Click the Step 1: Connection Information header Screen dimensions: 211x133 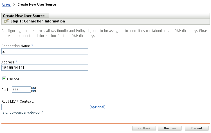coord(38,21)
